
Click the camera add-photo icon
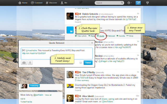pyautogui.click(x=24, y=63)
